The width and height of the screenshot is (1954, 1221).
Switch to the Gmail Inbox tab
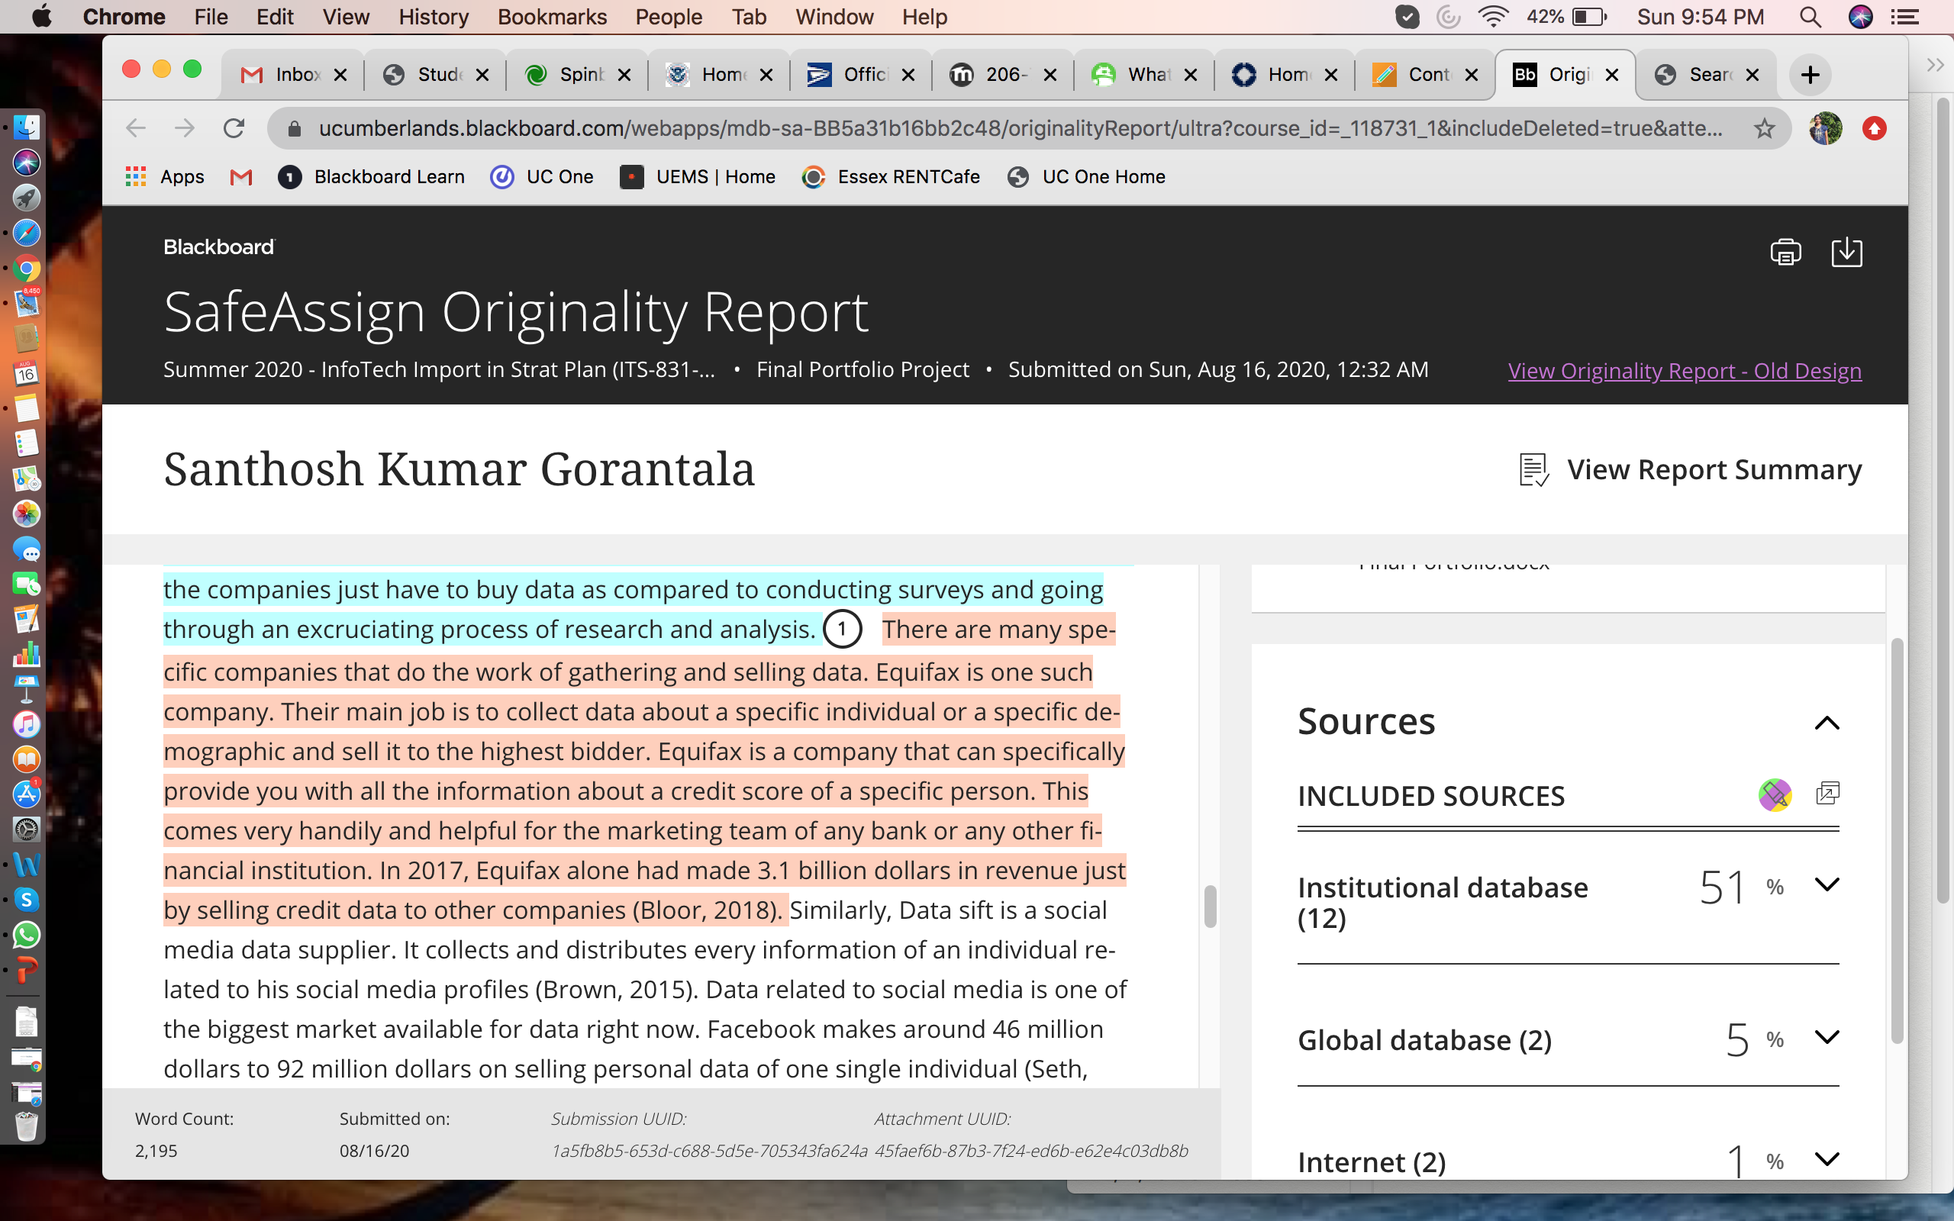point(292,75)
